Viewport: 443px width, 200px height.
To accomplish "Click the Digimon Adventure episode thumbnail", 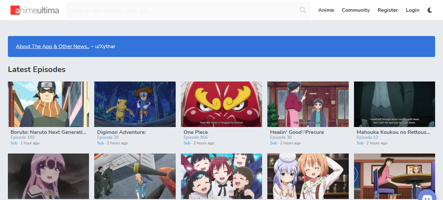I will pos(135,104).
